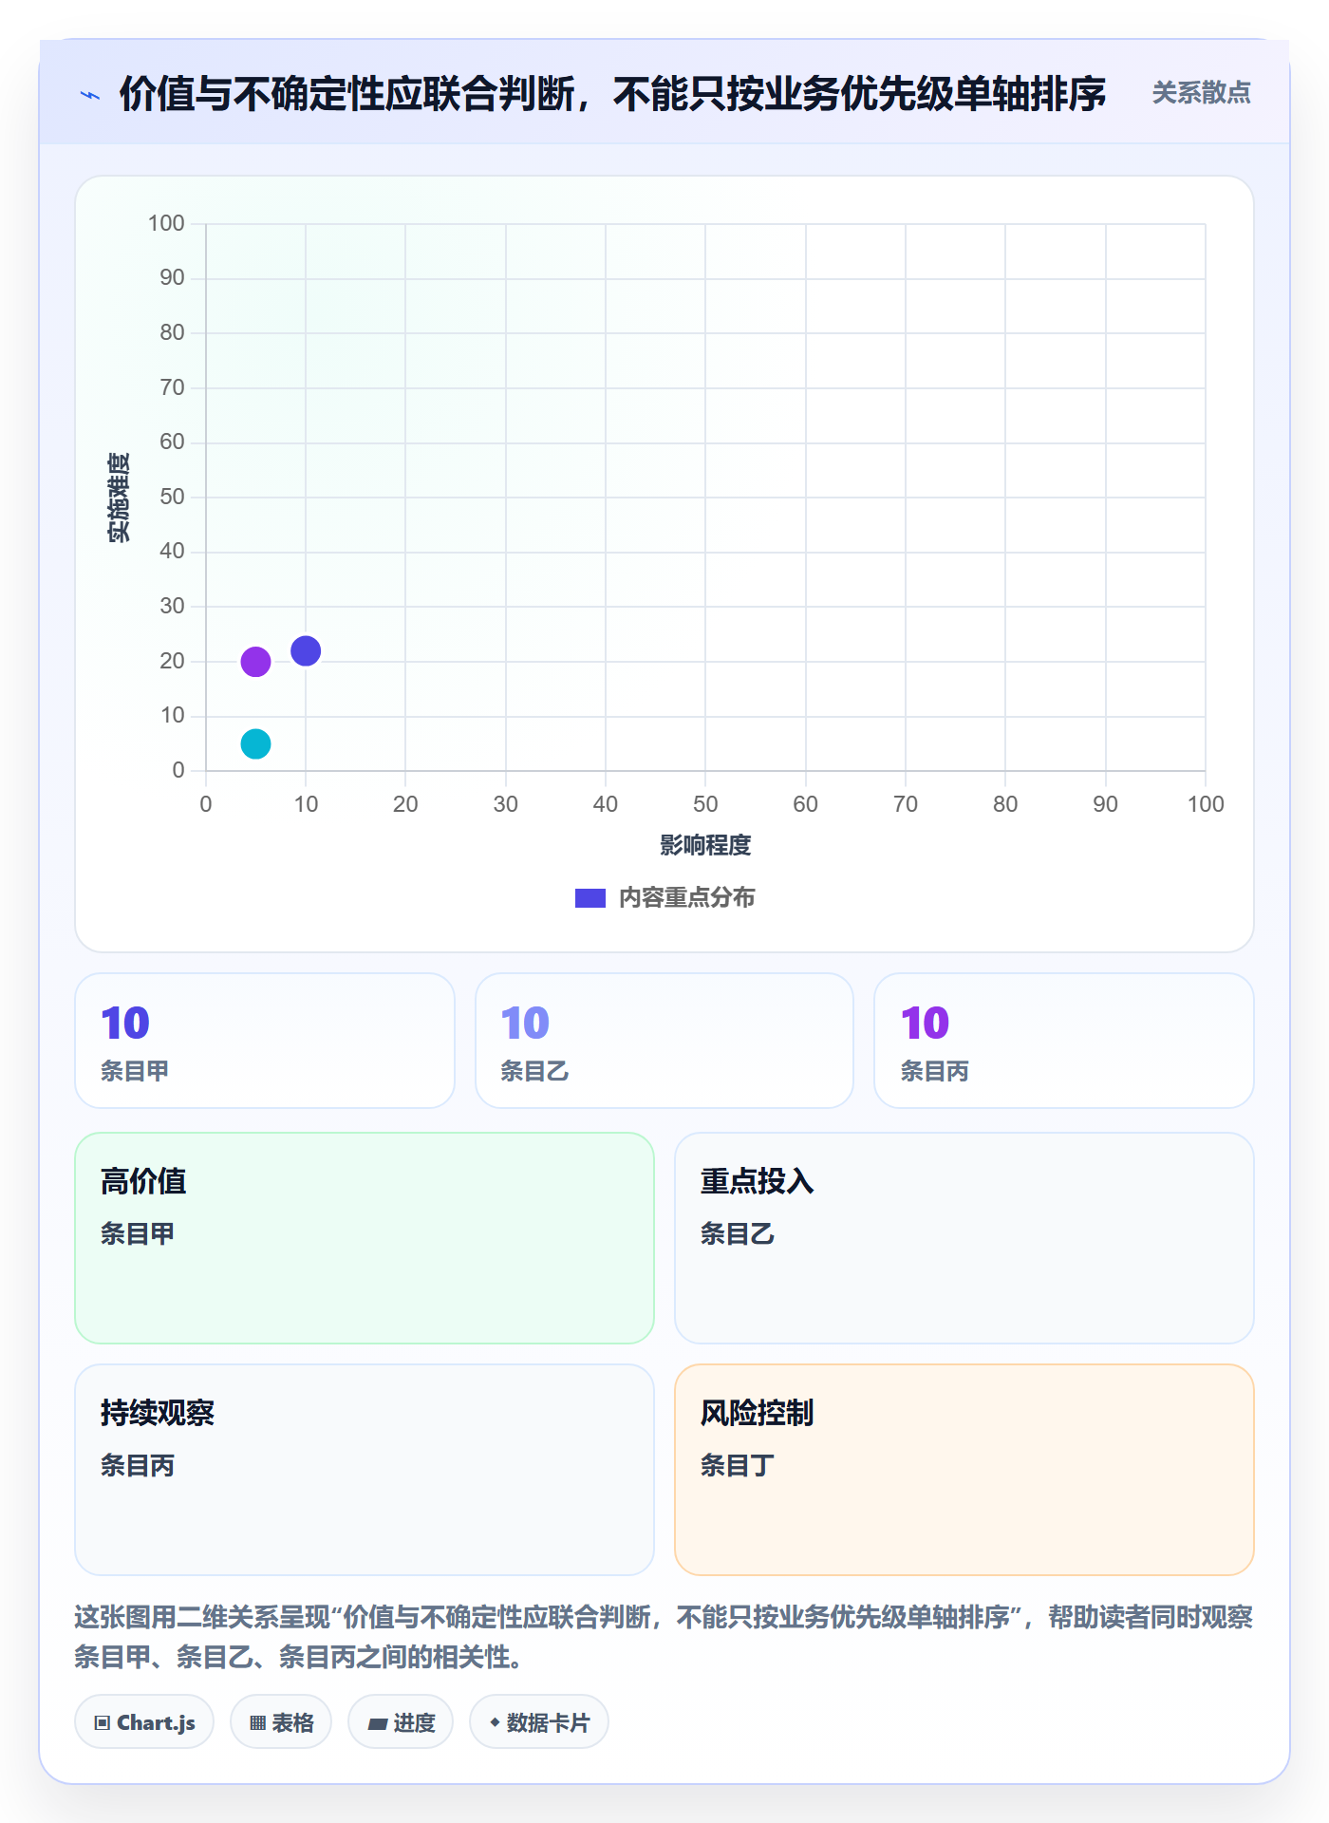The height and width of the screenshot is (1823, 1329).
Task: Click the chart title 价值与不确定性应联合判断
Action: 612,94
